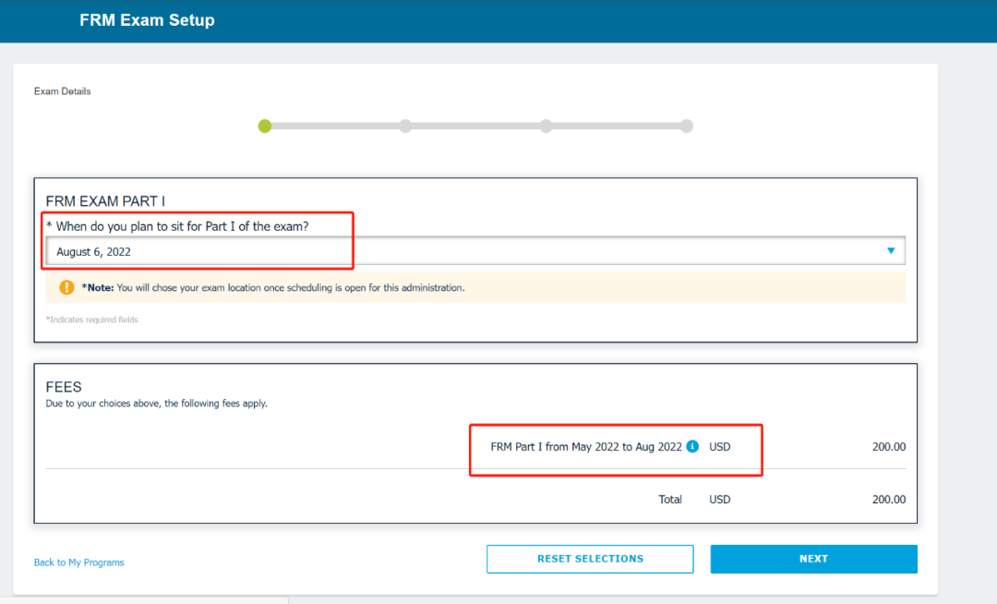Click the FRM Exam Setup header title

147,20
